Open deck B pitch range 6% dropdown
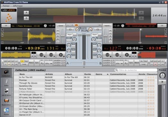This screenshot has height=117, width=168. (119, 64)
